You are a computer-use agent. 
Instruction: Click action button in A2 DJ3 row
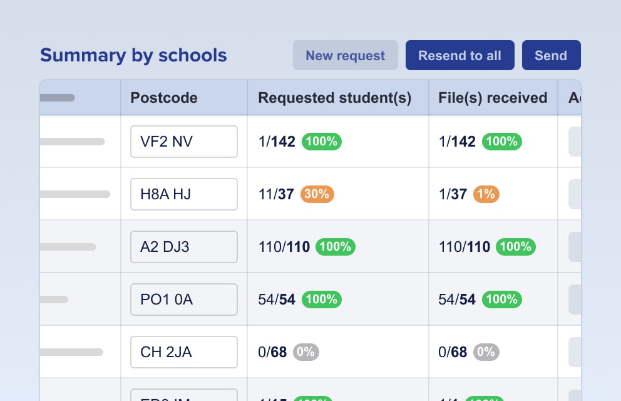tap(575, 247)
